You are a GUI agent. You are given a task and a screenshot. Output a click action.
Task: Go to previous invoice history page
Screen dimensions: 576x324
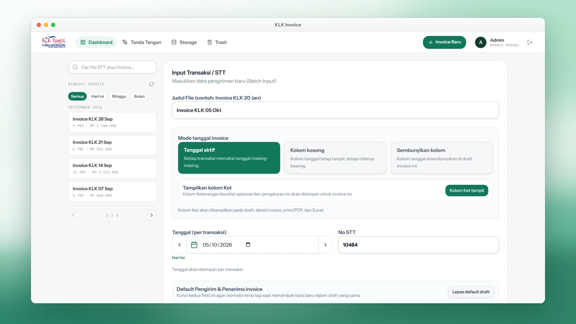pyautogui.click(x=73, y=215)
